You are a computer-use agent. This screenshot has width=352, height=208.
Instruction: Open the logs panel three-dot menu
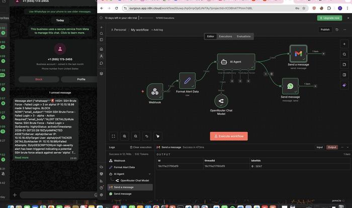point(342,147)
